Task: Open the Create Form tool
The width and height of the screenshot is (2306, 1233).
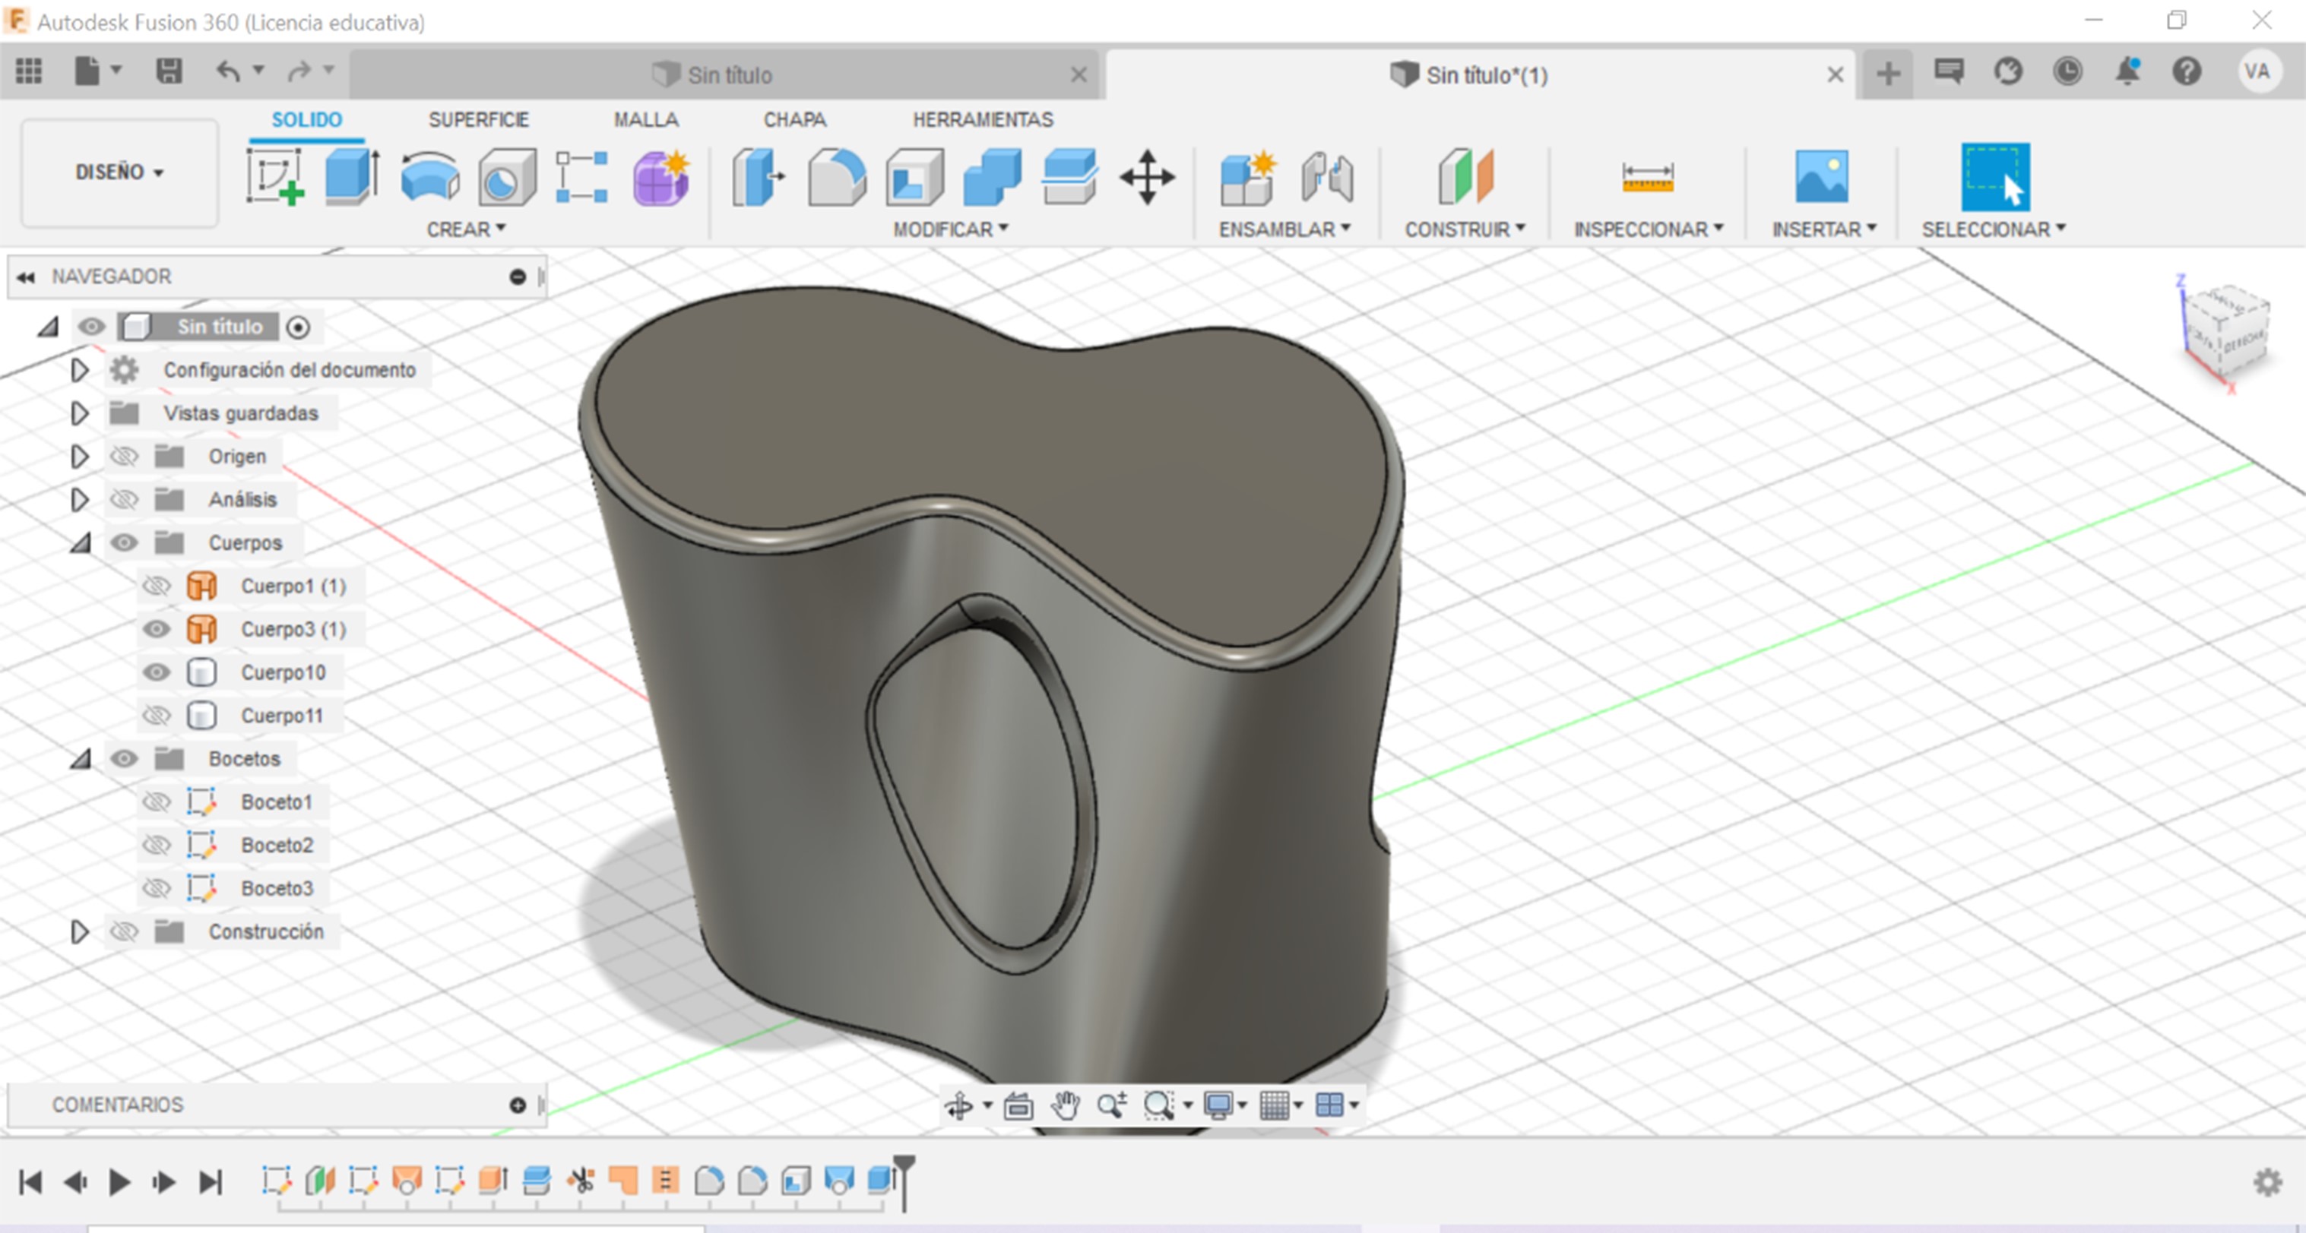Action: (661, 177)
